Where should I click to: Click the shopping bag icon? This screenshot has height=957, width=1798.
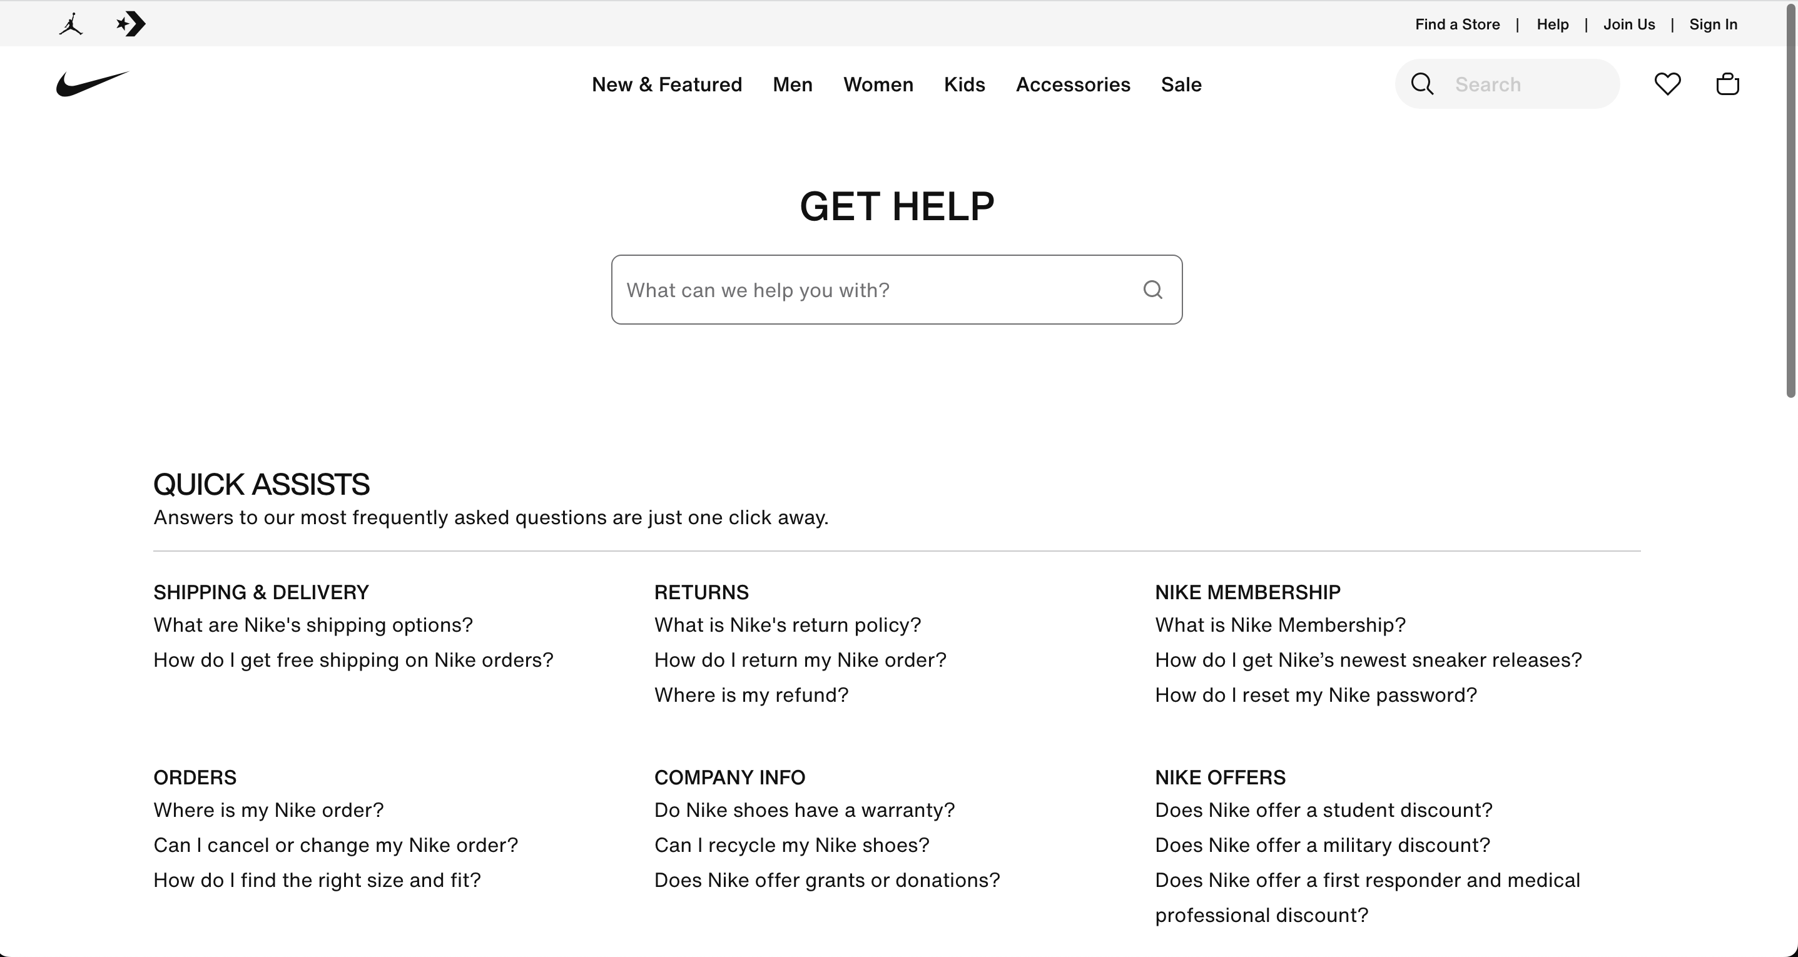pos(1727,83)
